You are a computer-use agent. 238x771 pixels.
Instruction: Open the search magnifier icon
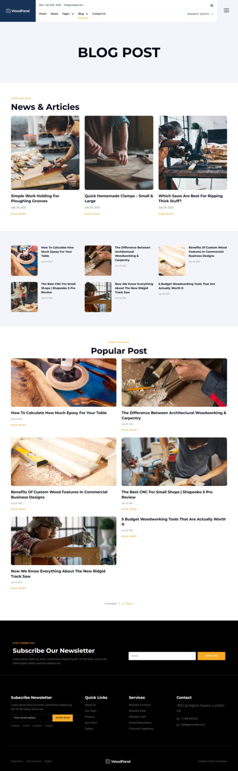click(212, 5)
